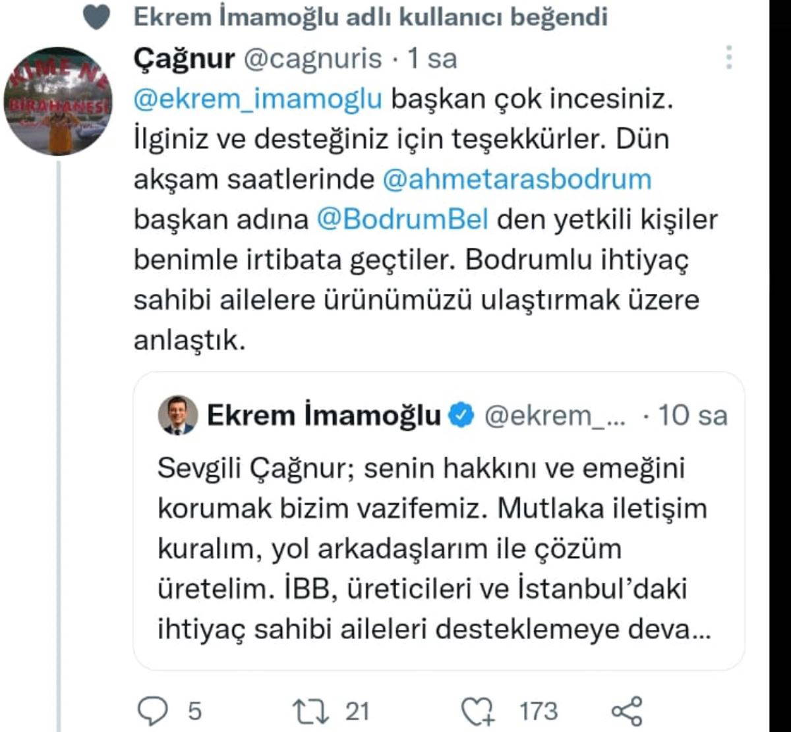This screenshot has height=732, width=791.
Task: Visit the @BodrumBel mention
Action: point(403,220)
